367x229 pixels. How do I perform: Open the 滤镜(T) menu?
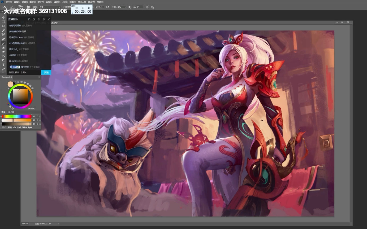coord(57,2)
